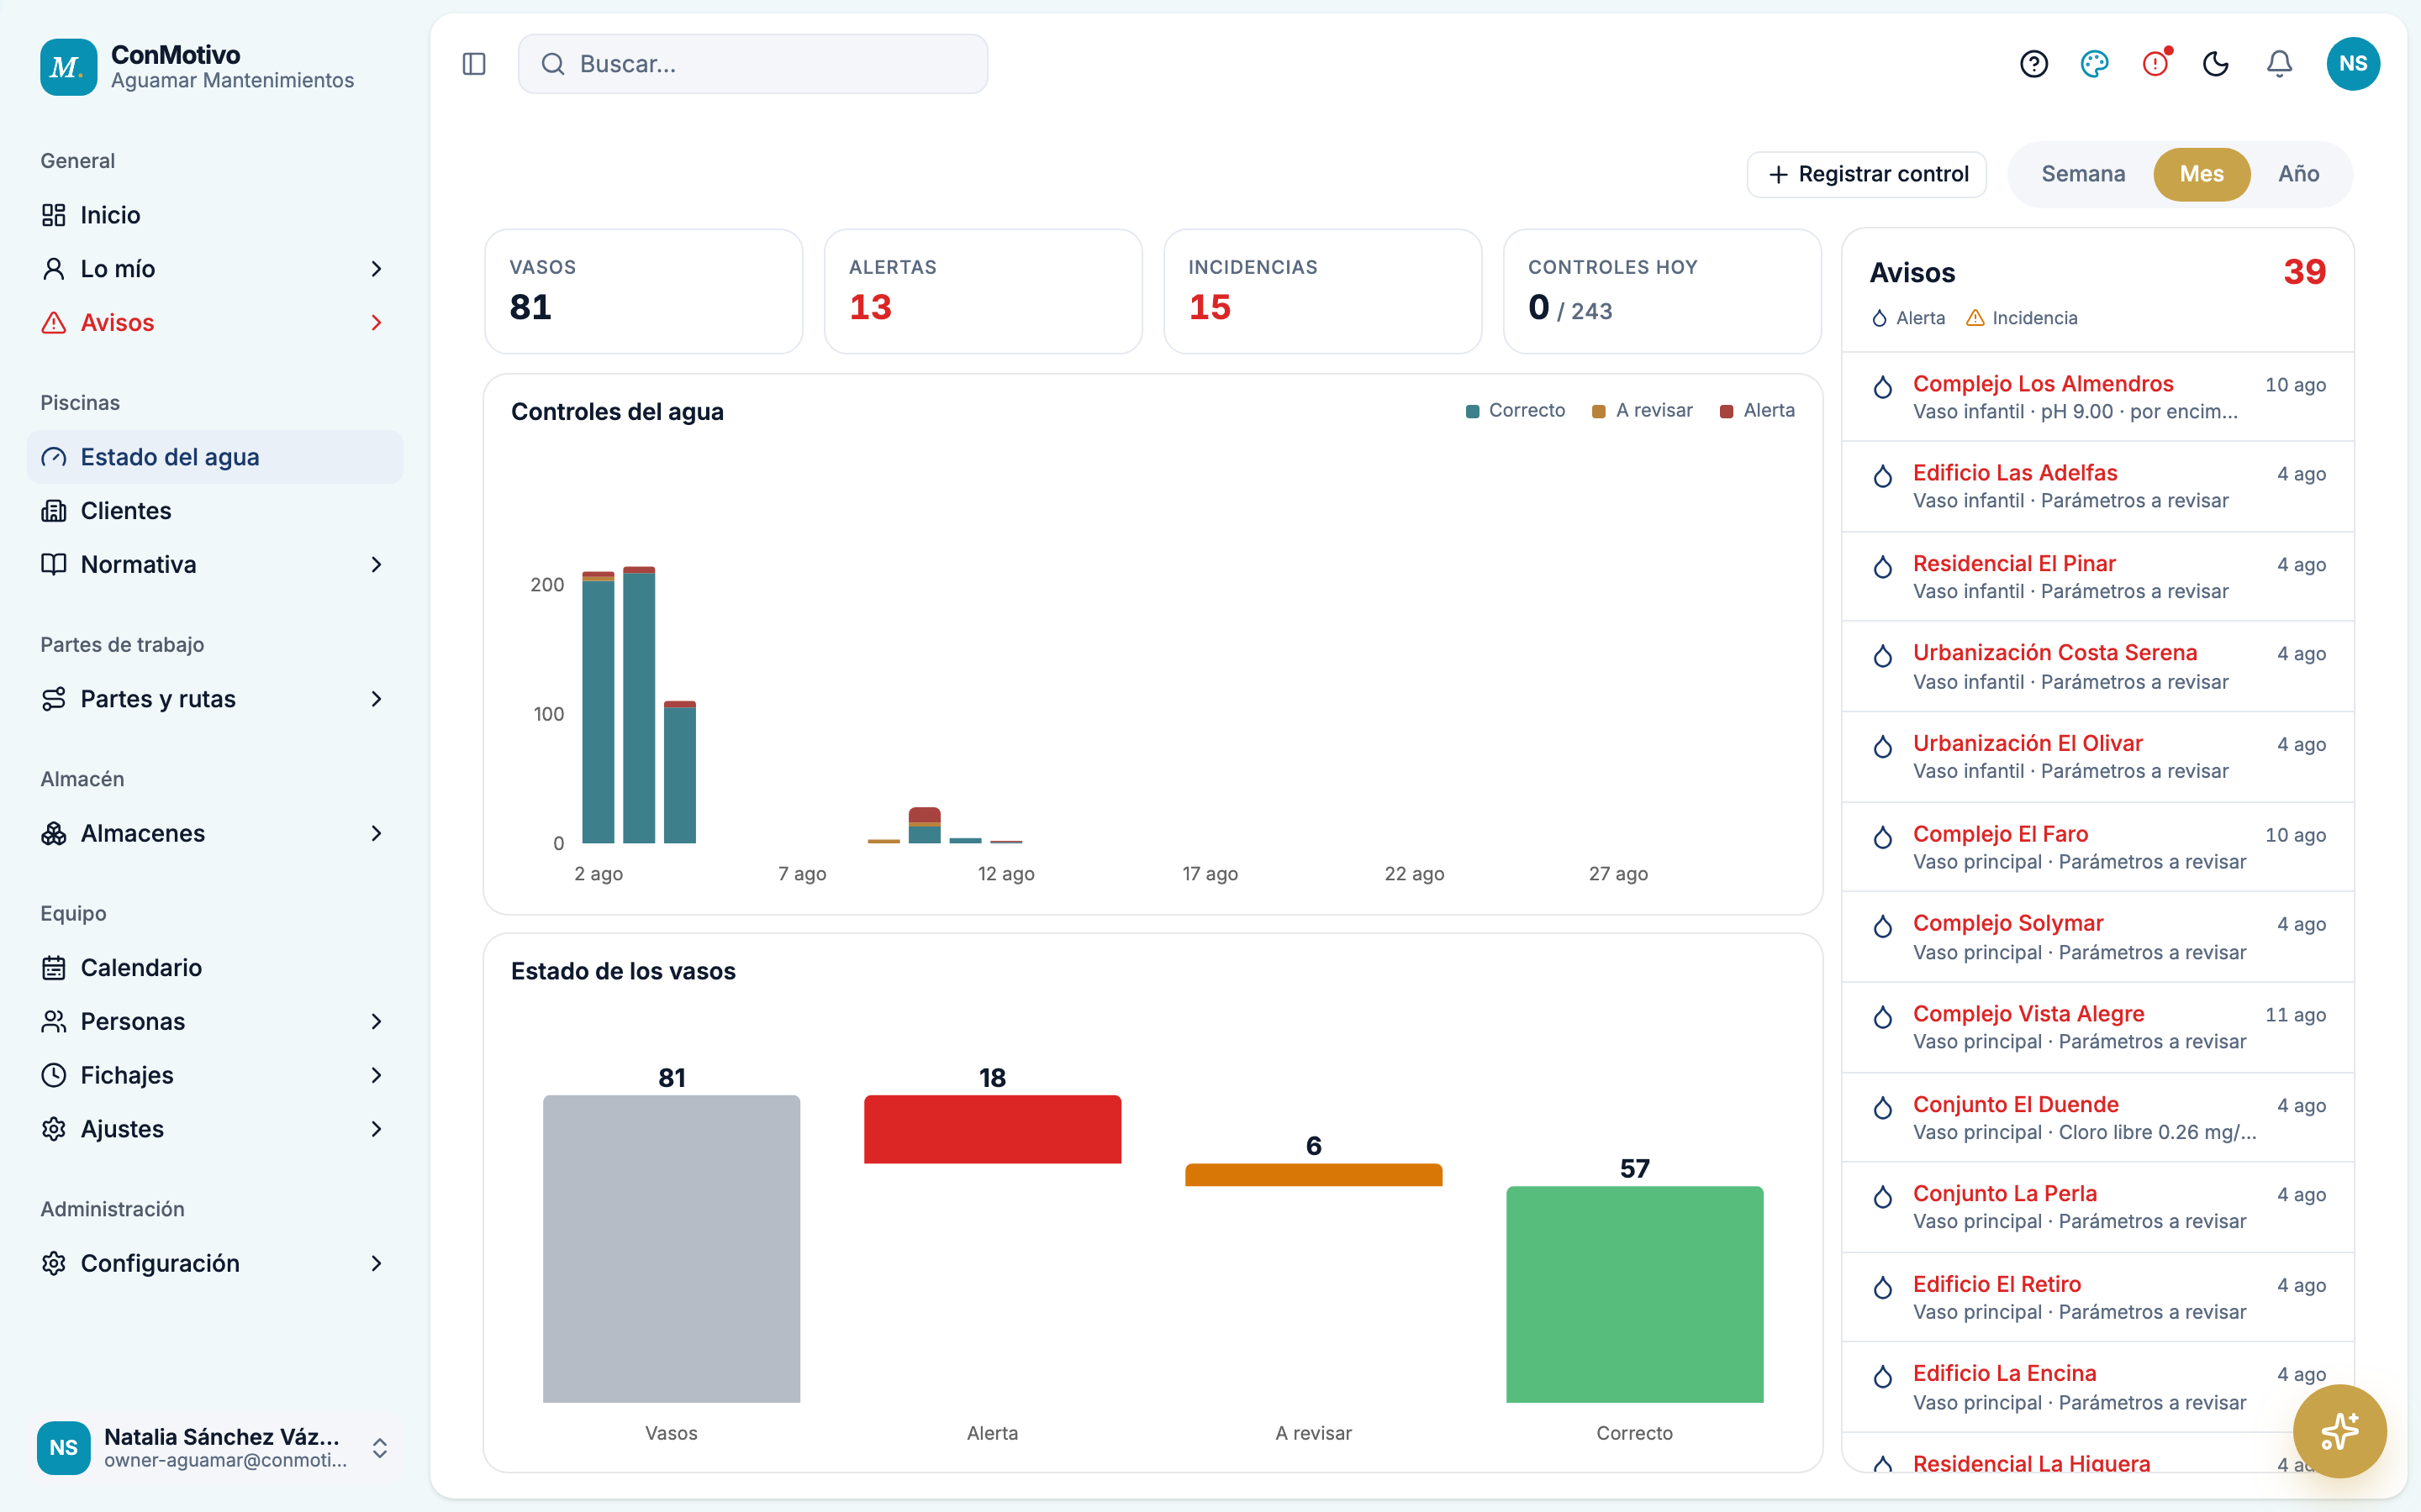Image resolution: width=2421 pixels, height=1512 pixels.
Task: Expand the Configuración submenu chevron
Action: click(x=376, y=1264)
